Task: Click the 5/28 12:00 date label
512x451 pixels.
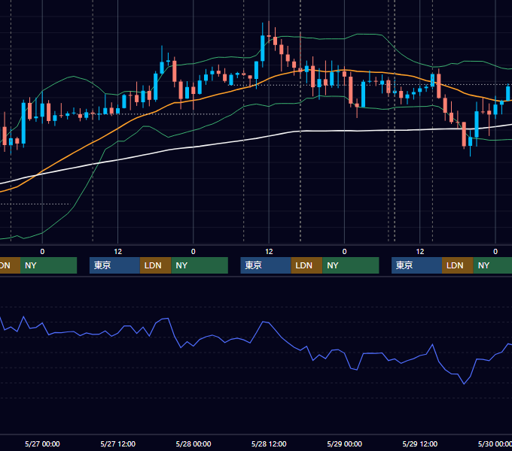Action: point(269,443)
